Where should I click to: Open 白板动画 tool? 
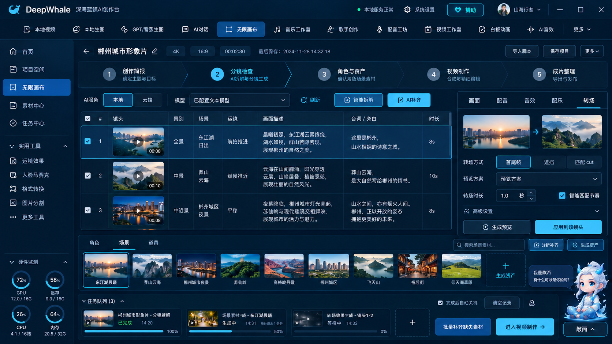(x=495, y=30)
